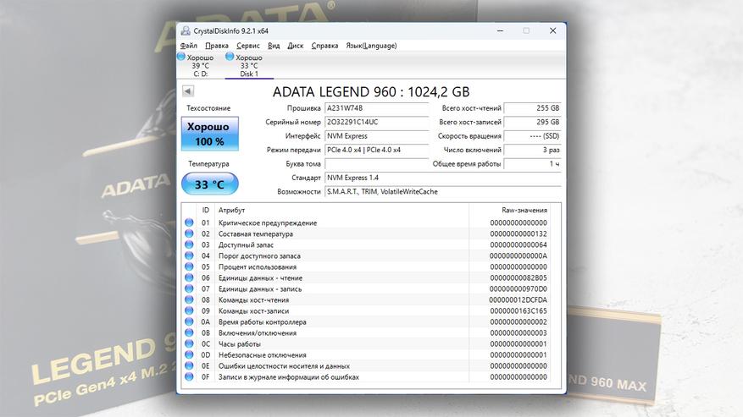Click the serial number field 2O32291C14UC
743x417 pixels.
click(377, 122)
